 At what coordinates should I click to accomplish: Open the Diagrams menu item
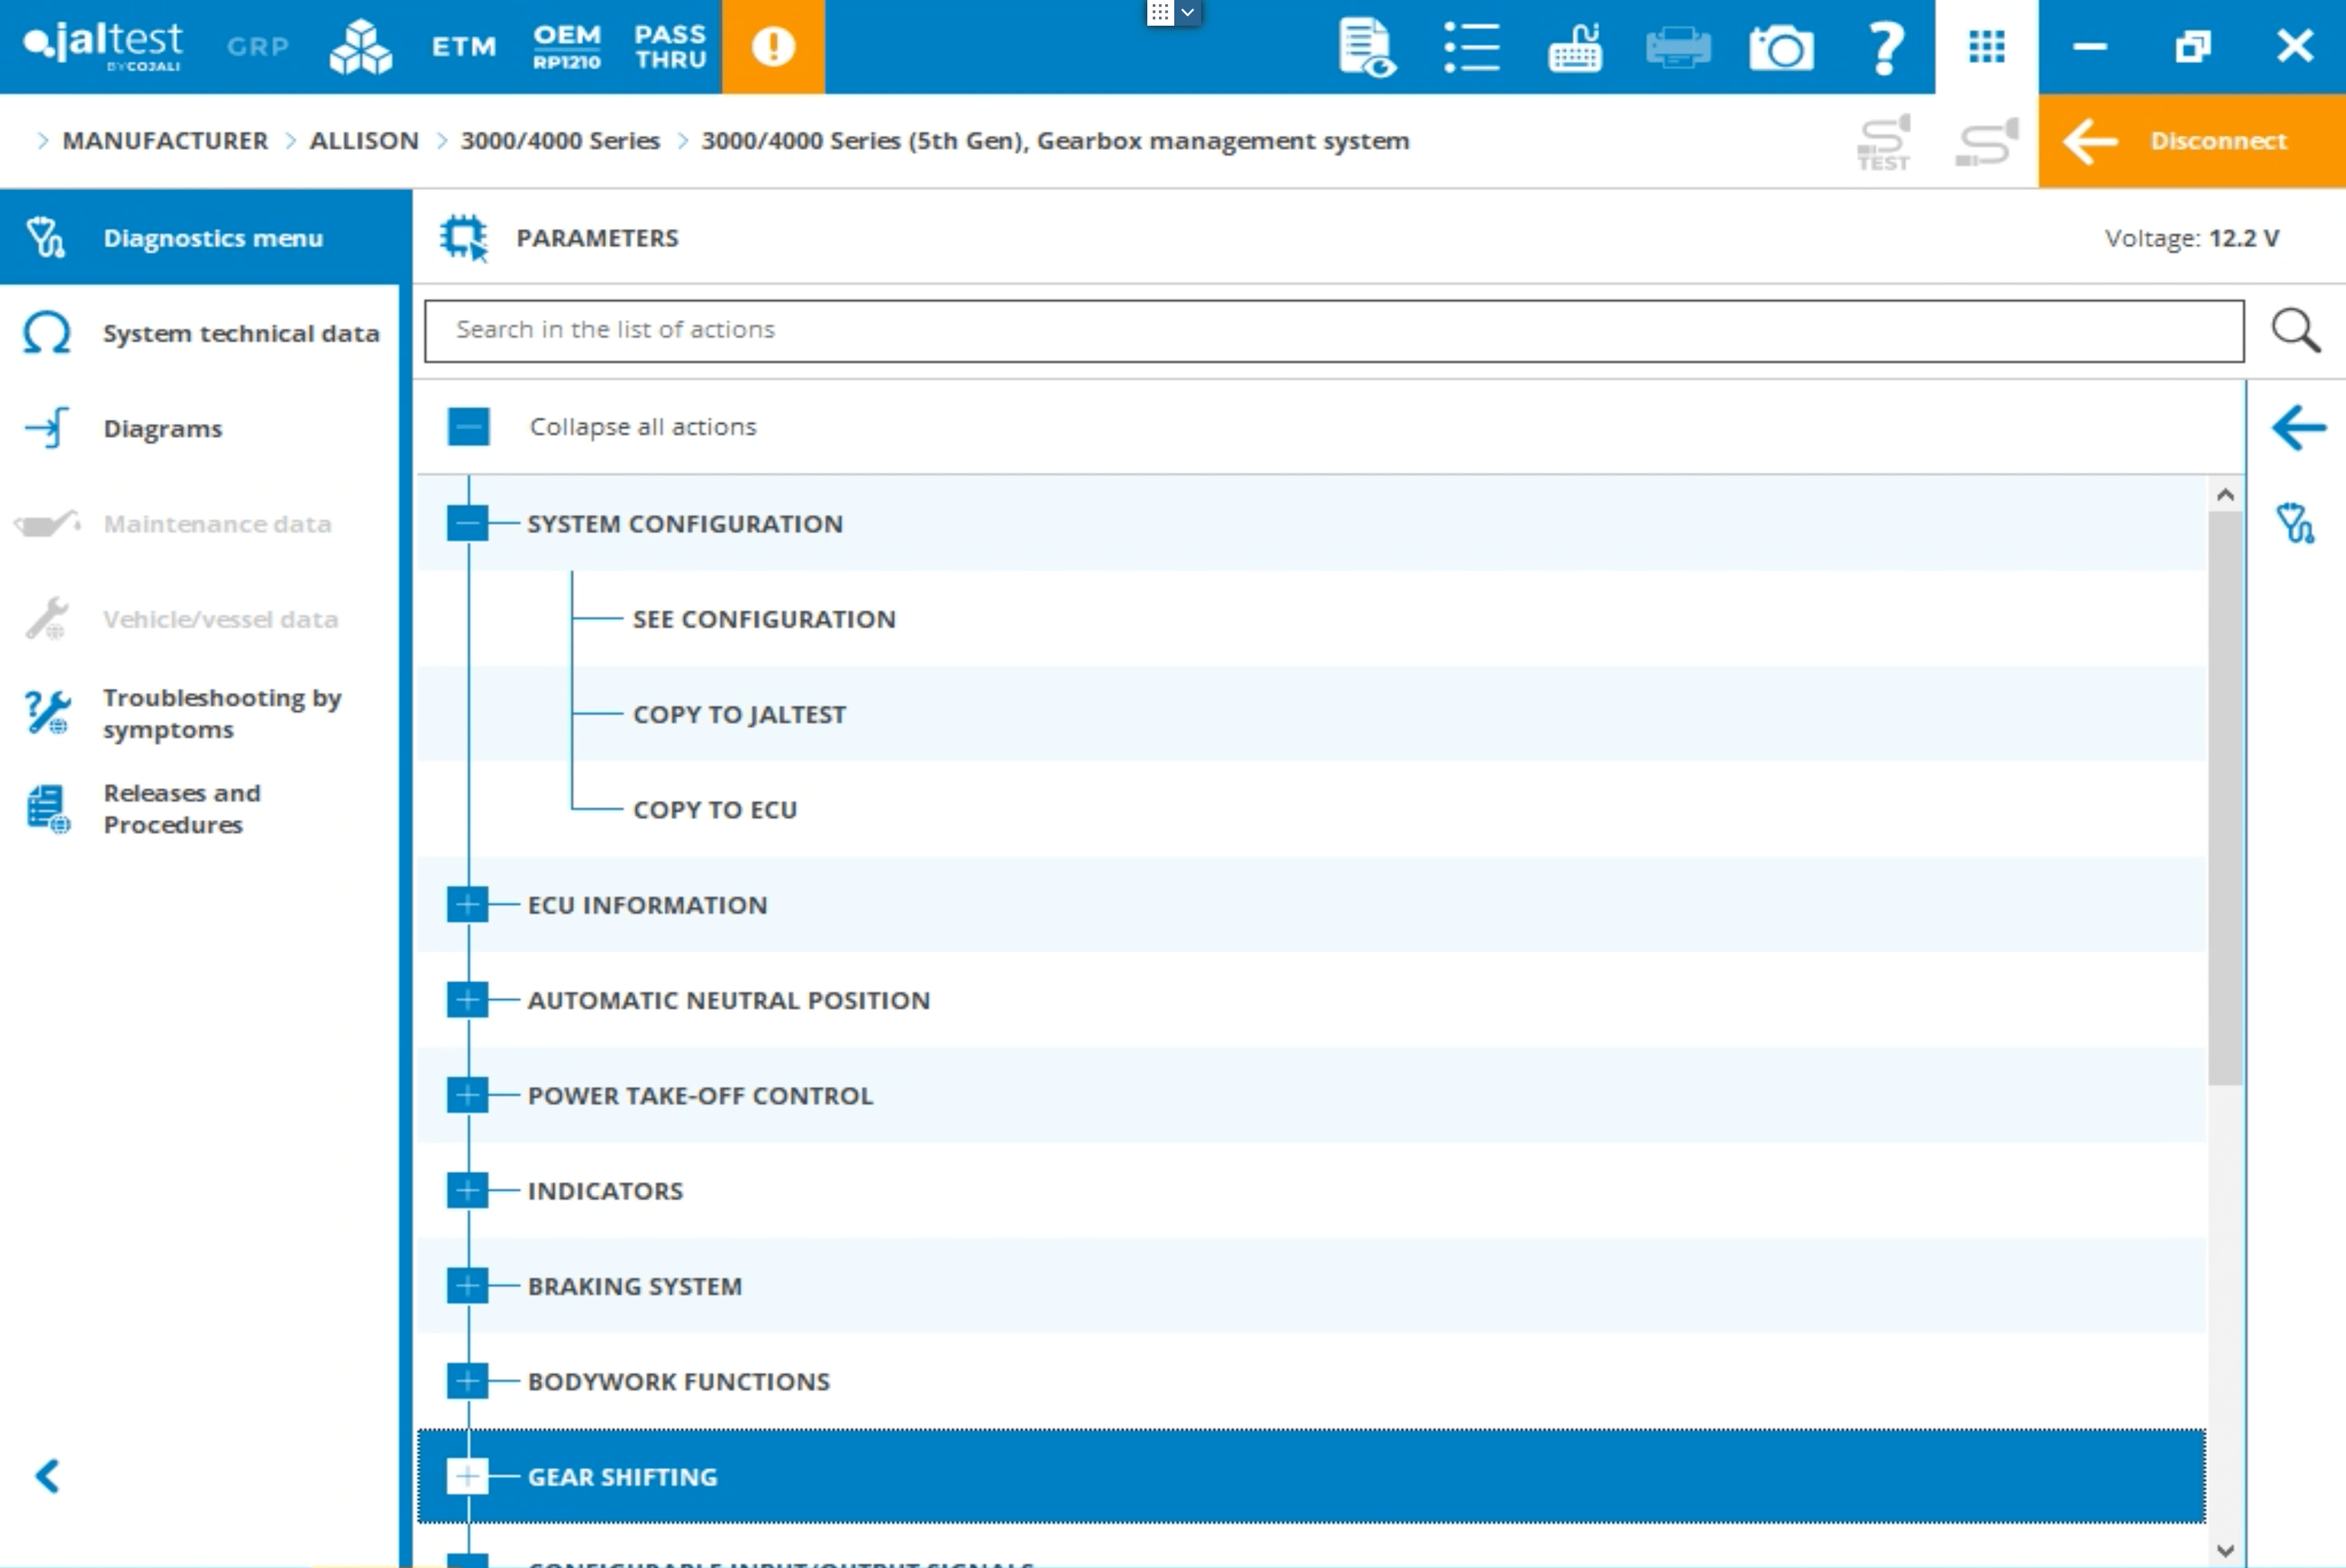click(x=162, y=429)
